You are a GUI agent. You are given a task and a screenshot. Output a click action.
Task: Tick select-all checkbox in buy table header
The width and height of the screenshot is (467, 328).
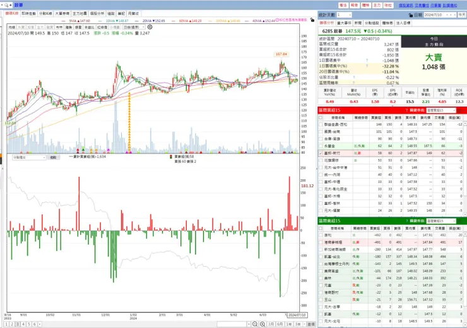[321, 118]
